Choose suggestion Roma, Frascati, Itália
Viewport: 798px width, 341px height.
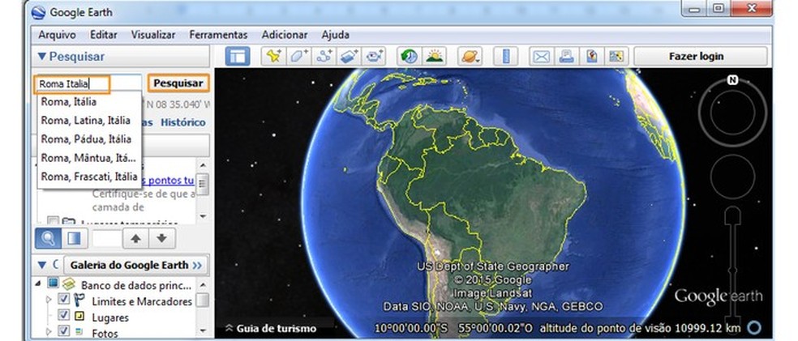(x=89, y=177)
